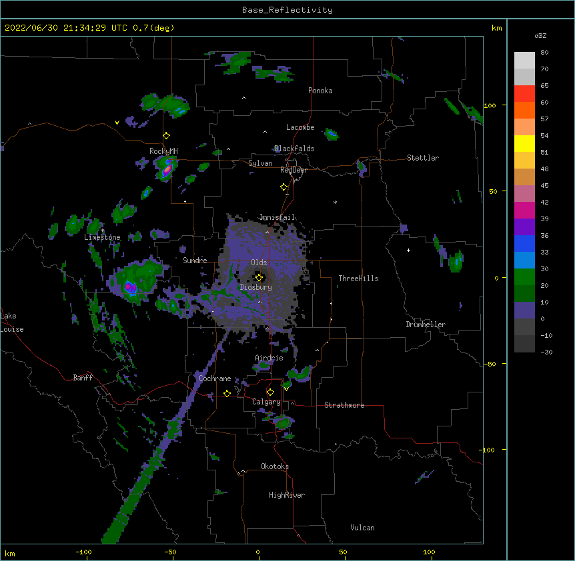Click the intense storm core southwest of Sundre

pyautogui.click(x=130, y=286)
